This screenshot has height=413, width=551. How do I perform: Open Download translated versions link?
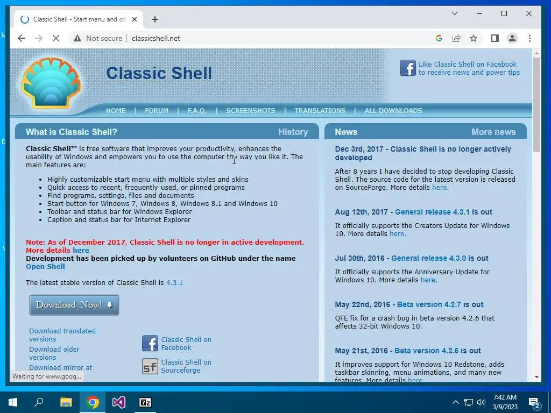(x=62, y=335)
